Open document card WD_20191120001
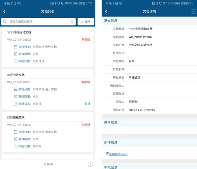197x169 pixels. click(48, 90)
